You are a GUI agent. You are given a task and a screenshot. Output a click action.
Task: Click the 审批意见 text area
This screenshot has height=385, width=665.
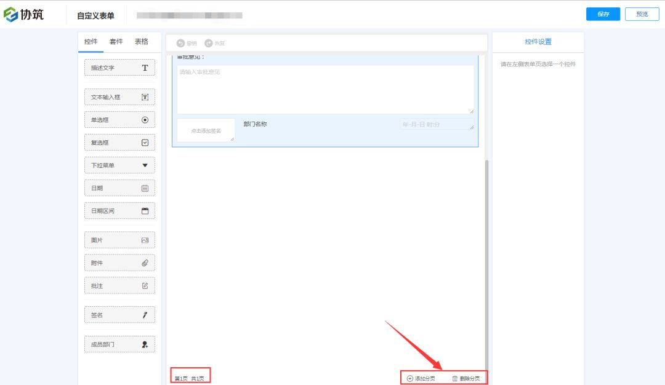point(325,89)
